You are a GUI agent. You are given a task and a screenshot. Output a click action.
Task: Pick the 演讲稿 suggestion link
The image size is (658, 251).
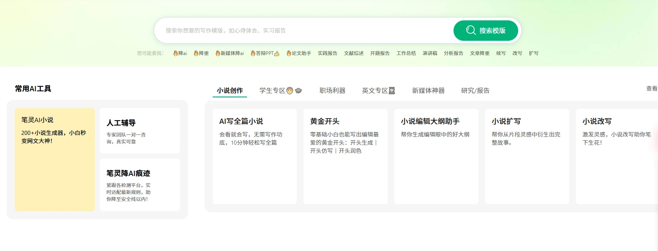coord(430,53)
